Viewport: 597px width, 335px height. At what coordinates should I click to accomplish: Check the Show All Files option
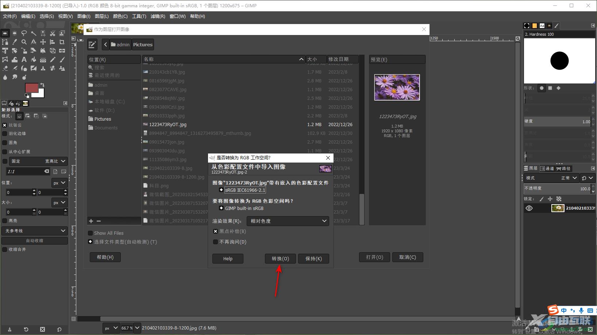(90, 233)
